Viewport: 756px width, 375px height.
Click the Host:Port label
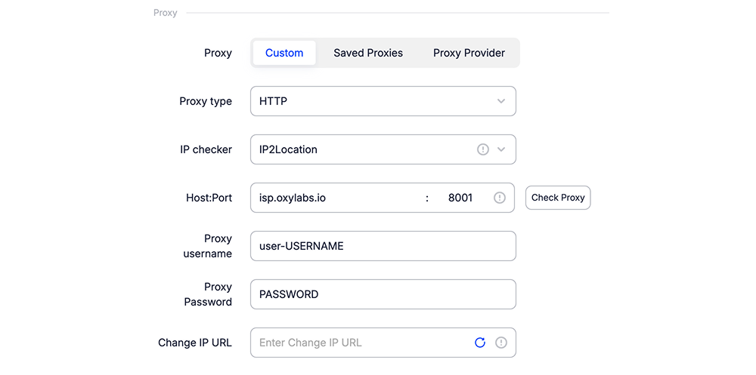tap(209, 198)
